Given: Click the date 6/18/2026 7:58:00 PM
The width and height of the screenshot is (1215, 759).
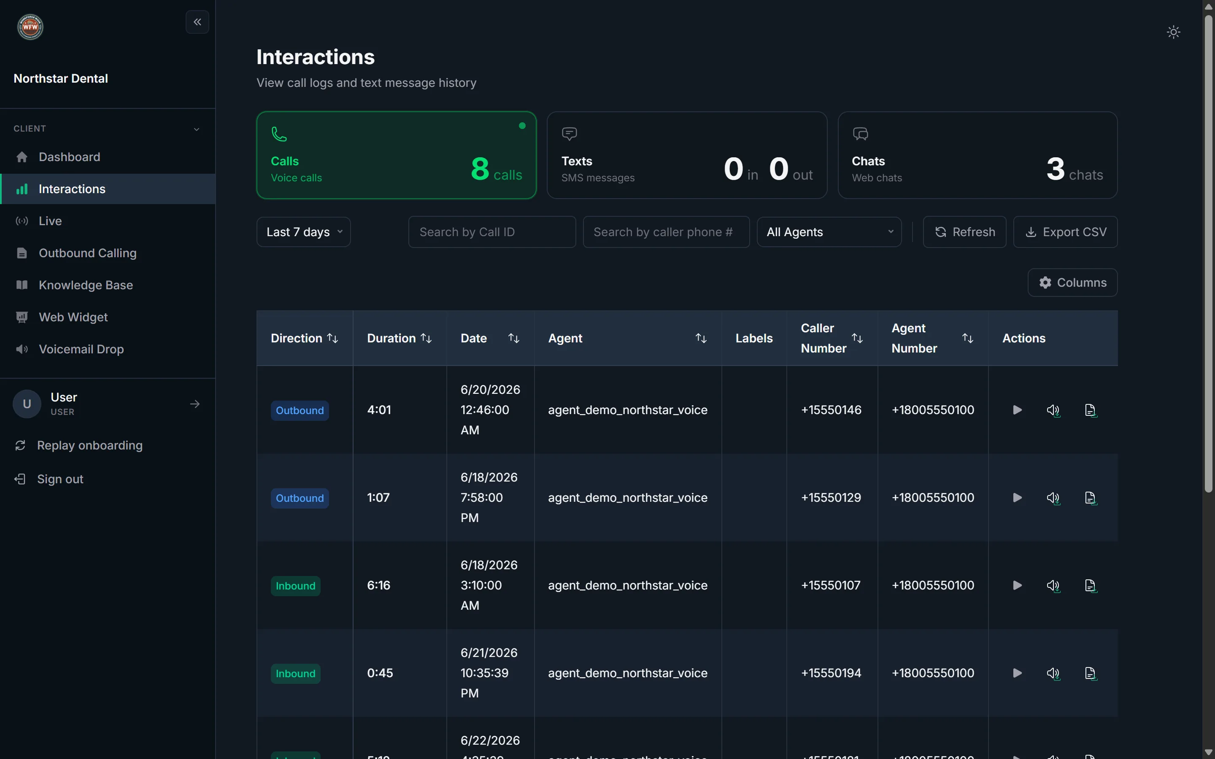Looking at the screenshot, I should click(489, 498).
